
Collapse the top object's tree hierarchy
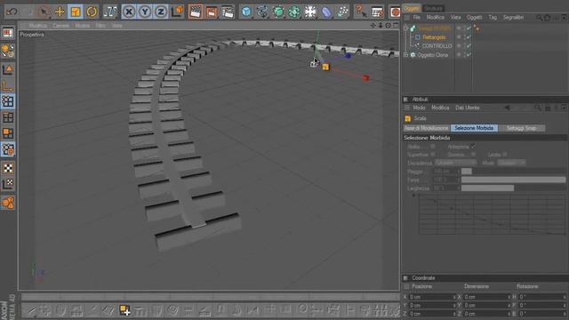[406, 28]
